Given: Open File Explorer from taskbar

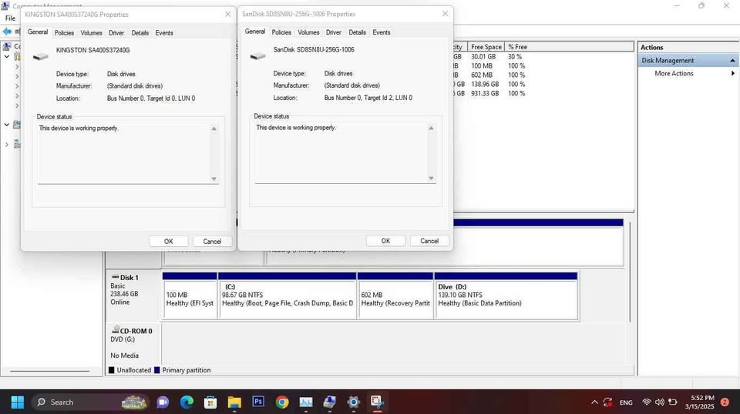Looking at the screenshot, I should point(234,402).
